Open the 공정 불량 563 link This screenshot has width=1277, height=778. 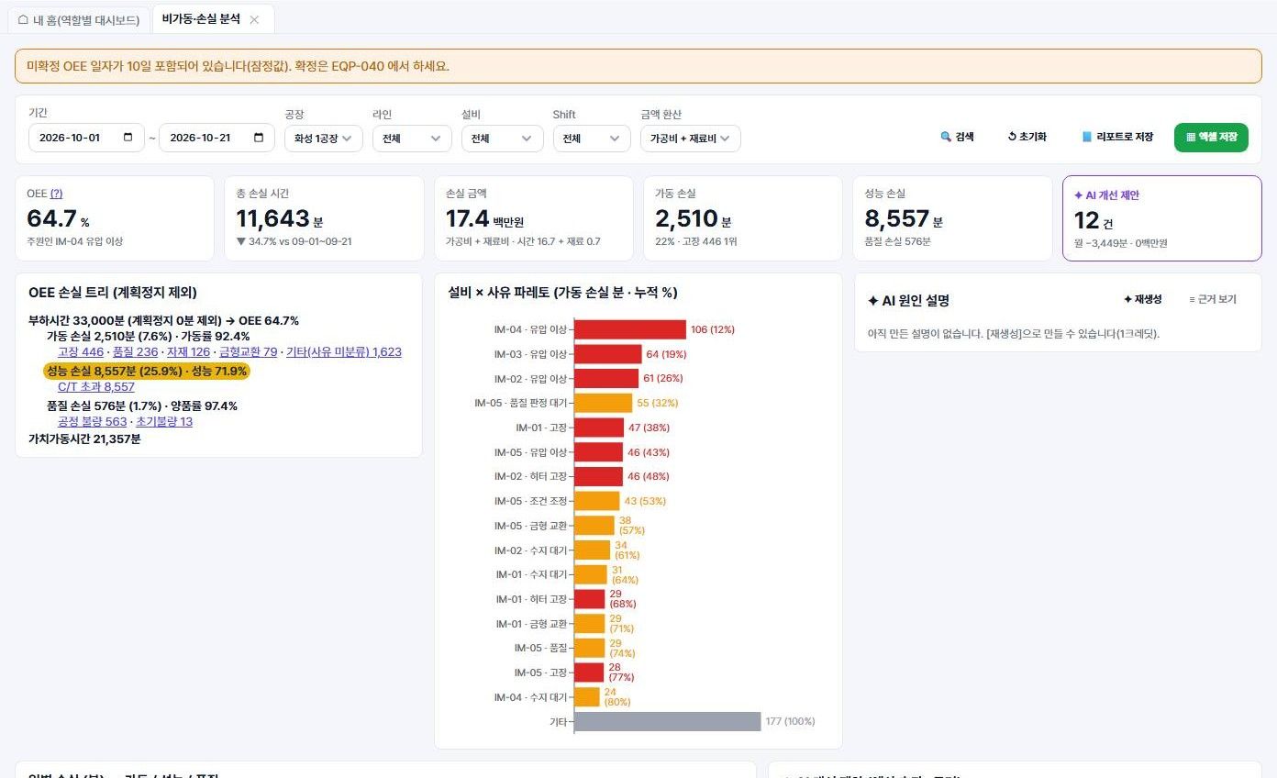tap(93, 422)
